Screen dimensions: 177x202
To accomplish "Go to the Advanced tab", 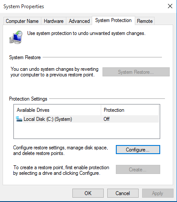I will pos(79,21).
